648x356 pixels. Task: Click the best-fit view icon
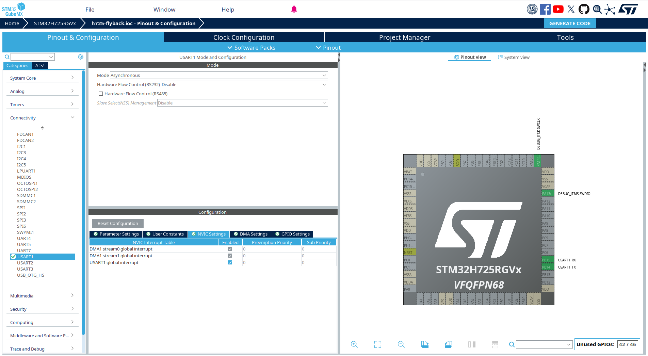coord(377,344)
